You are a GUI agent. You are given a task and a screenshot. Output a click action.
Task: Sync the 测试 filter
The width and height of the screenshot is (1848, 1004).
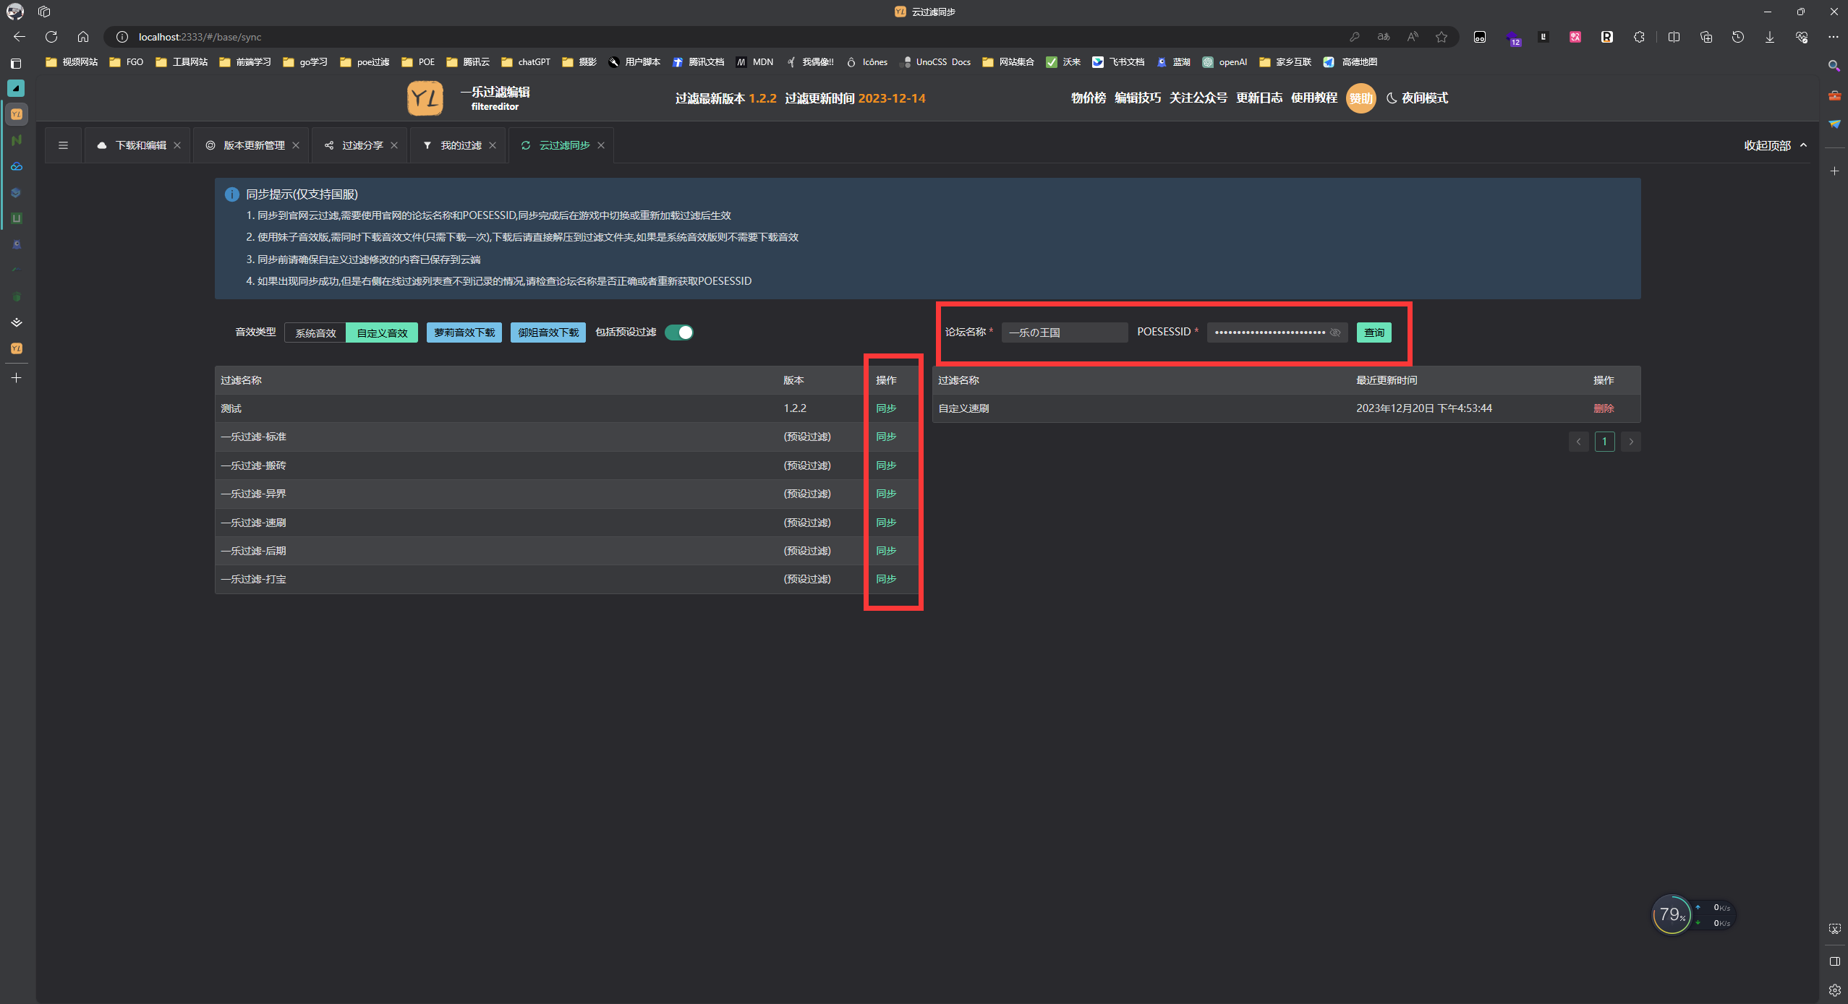[886, 408]
